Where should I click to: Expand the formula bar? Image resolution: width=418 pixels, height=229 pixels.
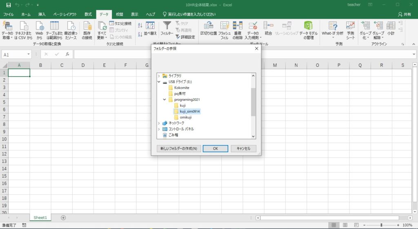[414, 54]
